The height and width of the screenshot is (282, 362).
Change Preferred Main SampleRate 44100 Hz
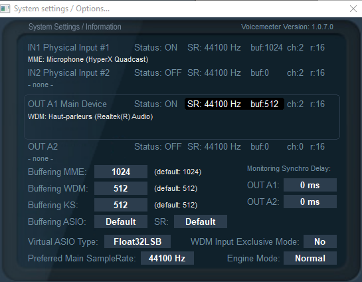167,258
